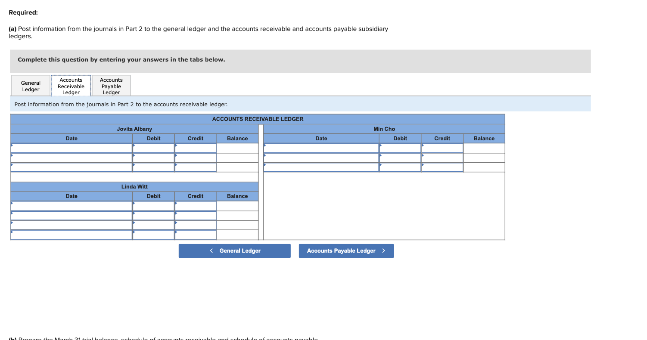Click Linda Witt fourth row Debit field
This screenshot has width=647, height=340.
click(x=153, y=235)
